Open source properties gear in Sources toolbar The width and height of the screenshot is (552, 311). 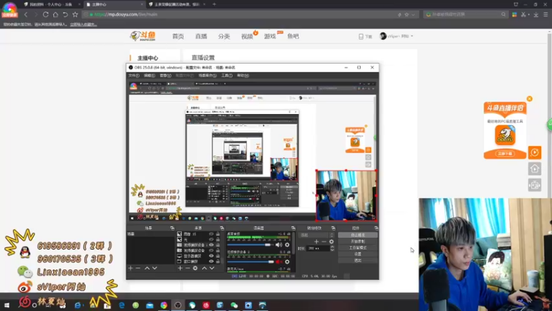[195, 268]
